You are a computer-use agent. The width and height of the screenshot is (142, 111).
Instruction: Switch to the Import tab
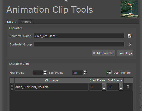click(26, 22)
